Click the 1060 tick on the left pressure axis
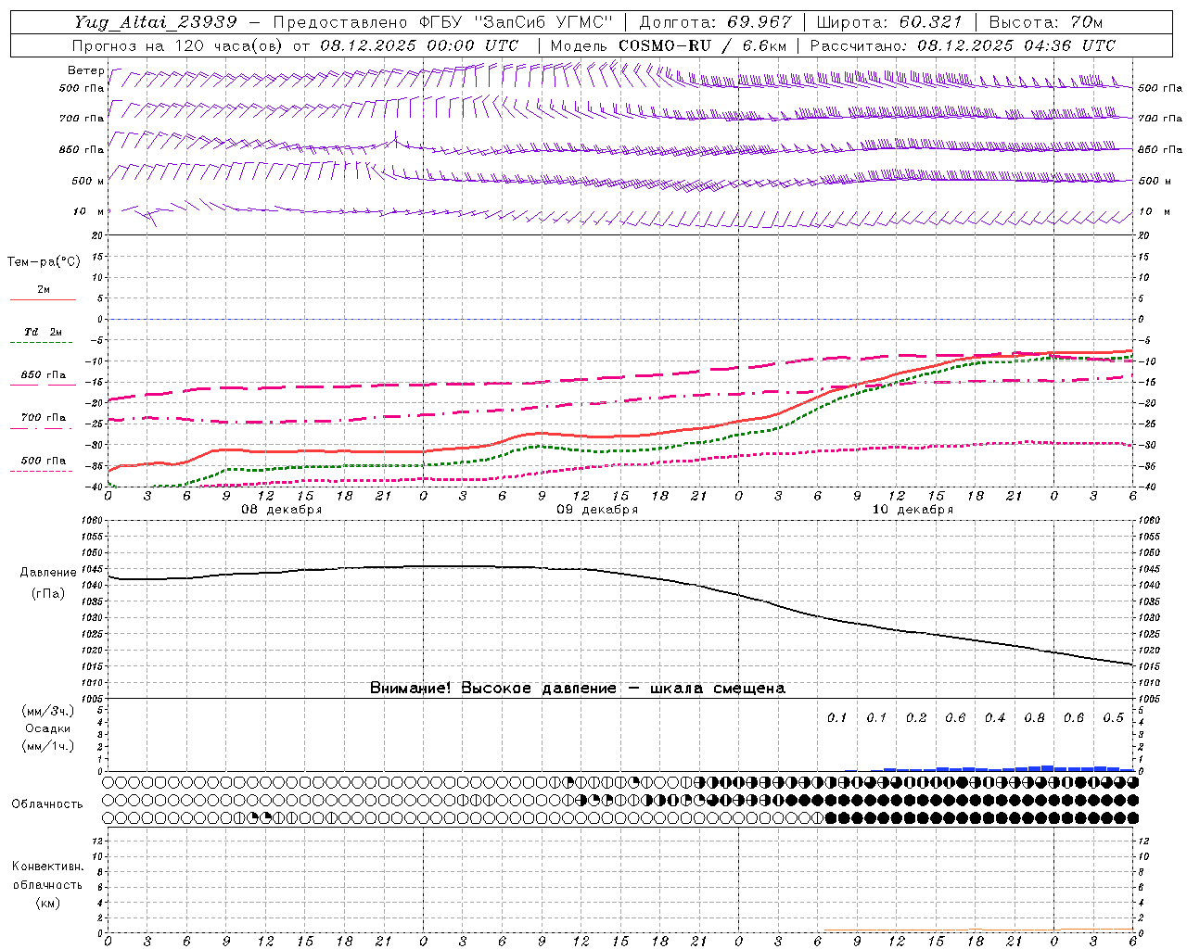1187x949 pixels. tap(91, 521)
